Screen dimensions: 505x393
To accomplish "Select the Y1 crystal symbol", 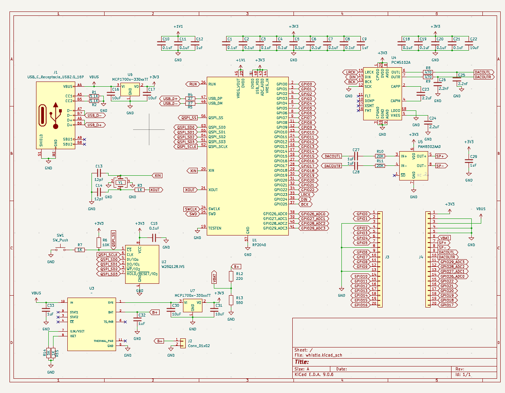I will coord(120,182).
